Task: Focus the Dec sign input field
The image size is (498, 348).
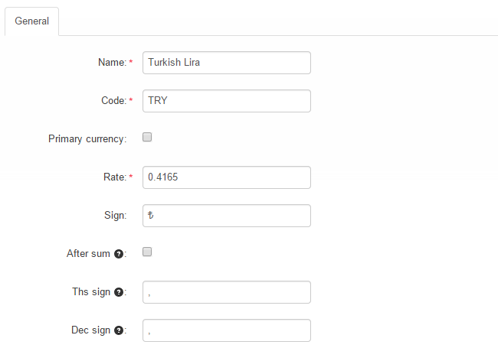Action: [x=226, y=330]
